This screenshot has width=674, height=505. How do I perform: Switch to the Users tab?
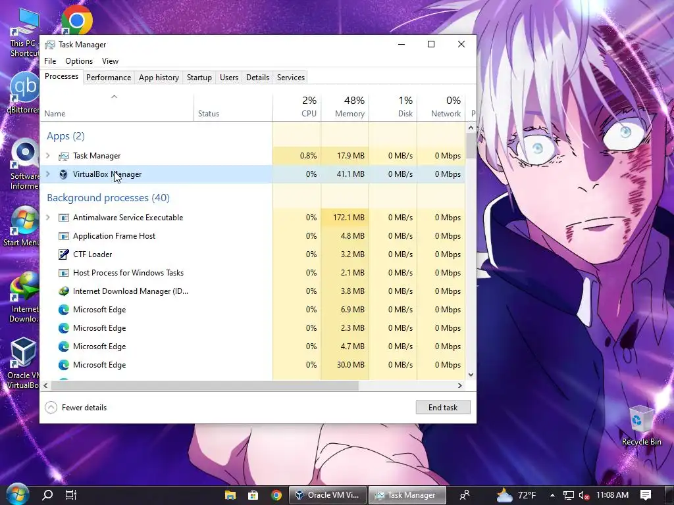tap(228, 78)
